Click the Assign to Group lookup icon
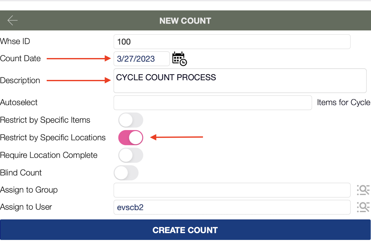371x248 pixels. [x=363, y=190]
